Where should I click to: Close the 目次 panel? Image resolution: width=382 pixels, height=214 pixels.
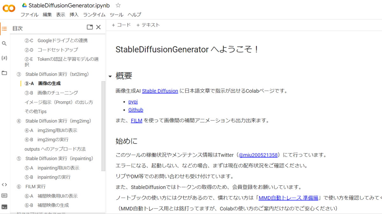tap(98, 27)
